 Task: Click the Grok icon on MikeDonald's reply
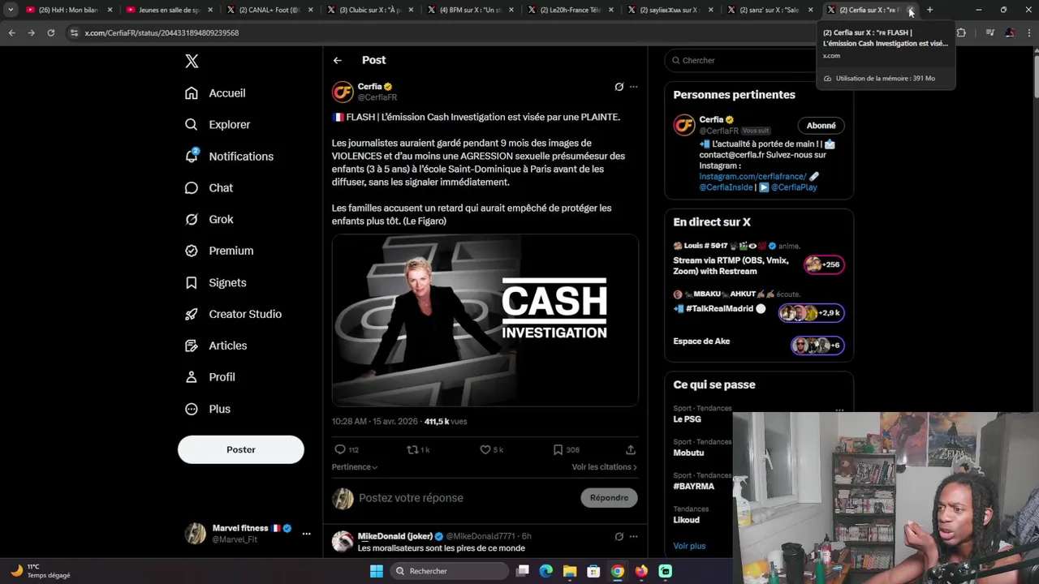tap(619, 537)
